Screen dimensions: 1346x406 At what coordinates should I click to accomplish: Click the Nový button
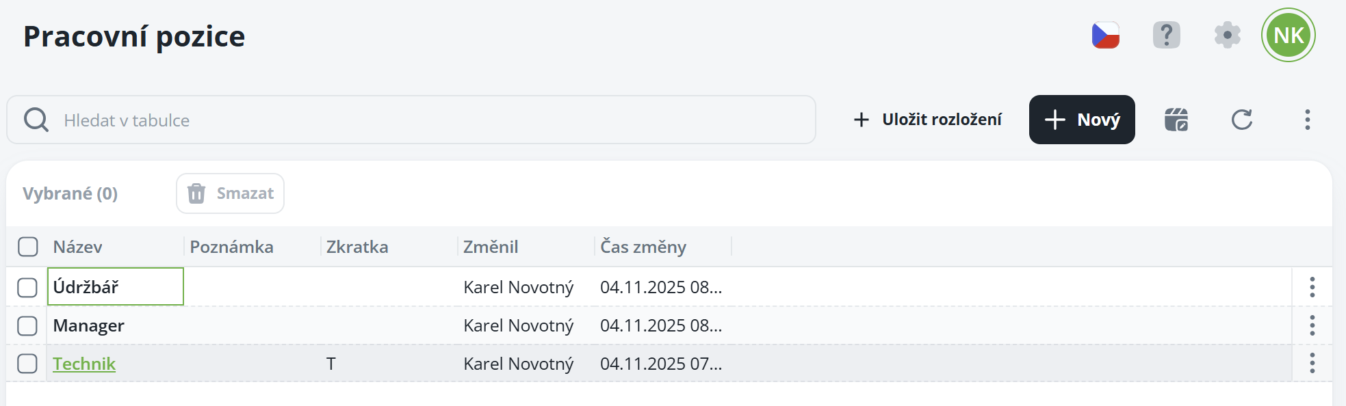coord(1081,120)
